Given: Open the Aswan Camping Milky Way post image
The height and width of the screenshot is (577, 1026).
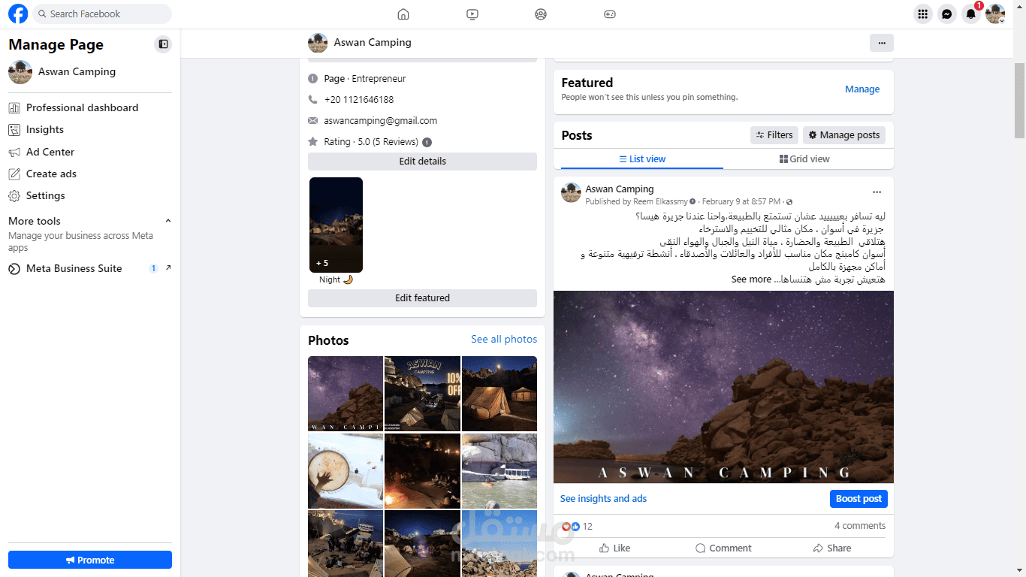Looking at the screenshot, I should 723,387.
